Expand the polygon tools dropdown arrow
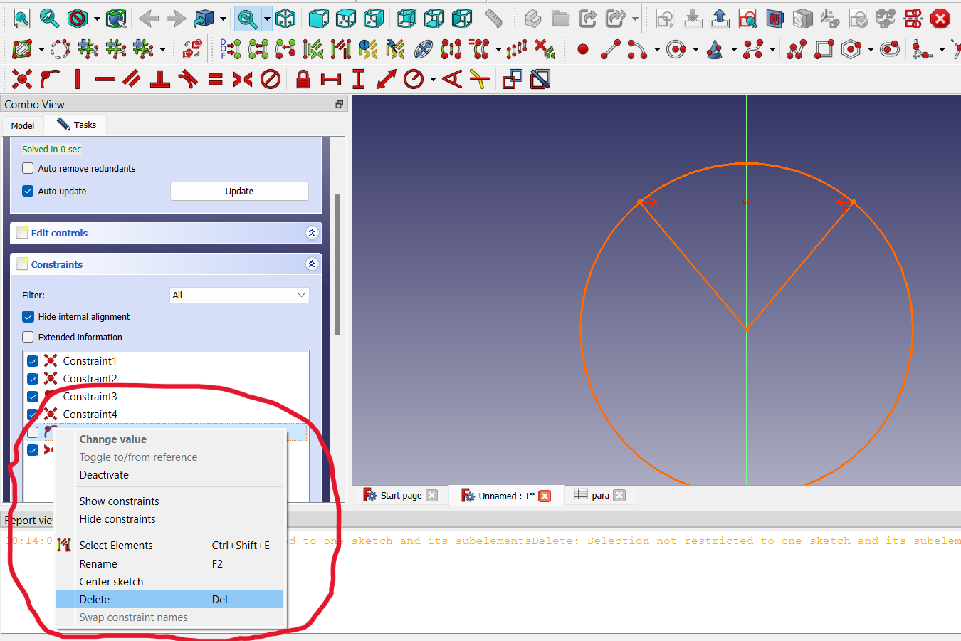 (x=871, y=49)
